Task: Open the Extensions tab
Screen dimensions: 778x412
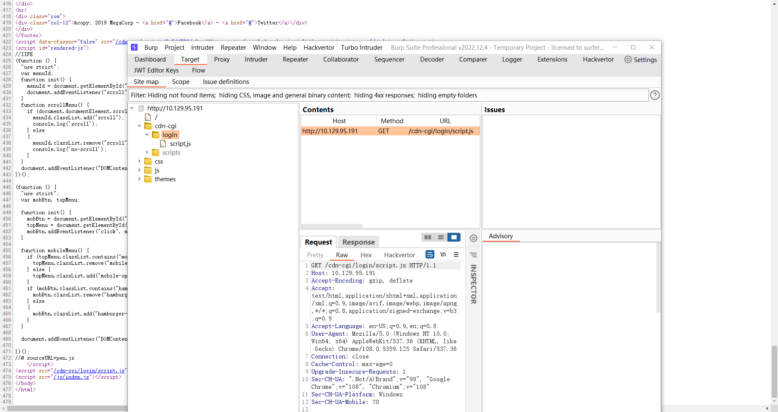Action: [x=552, y=59]
